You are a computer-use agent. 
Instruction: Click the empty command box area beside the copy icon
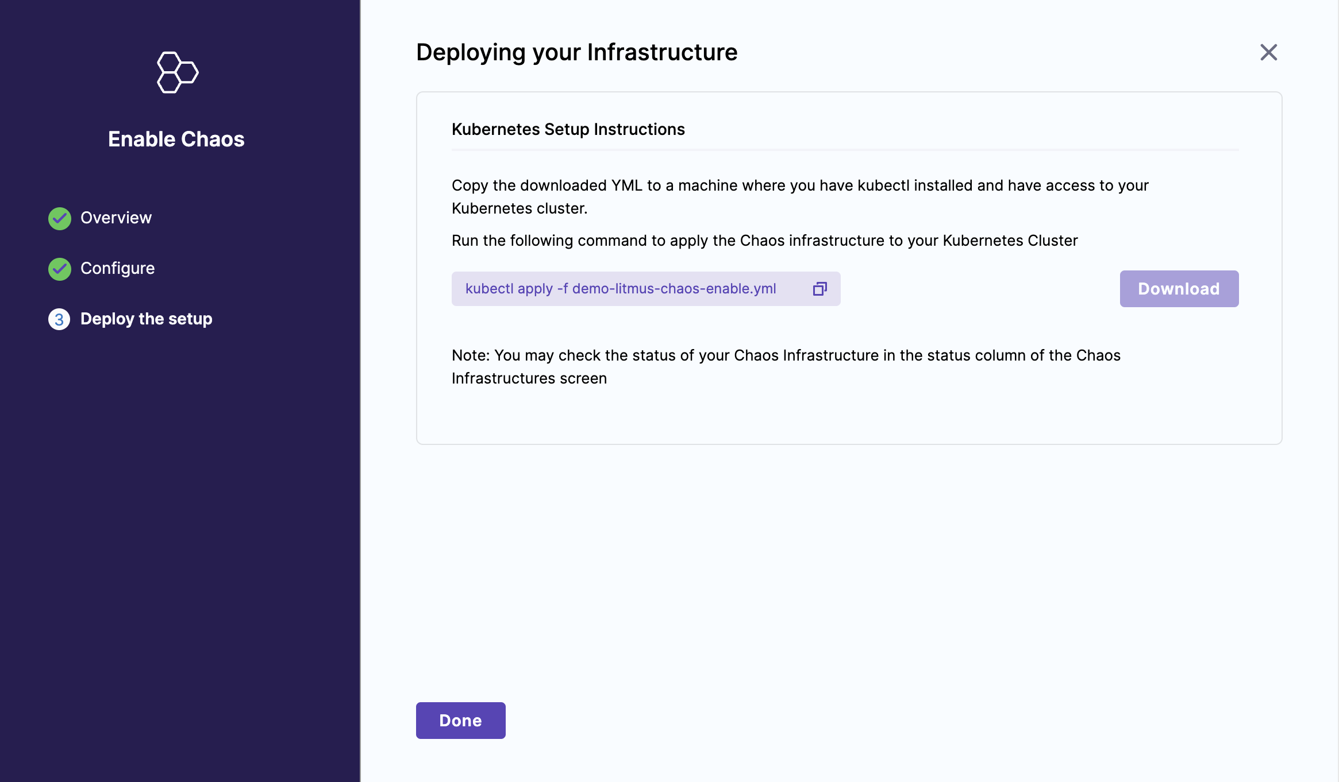[x=795, y=289]
